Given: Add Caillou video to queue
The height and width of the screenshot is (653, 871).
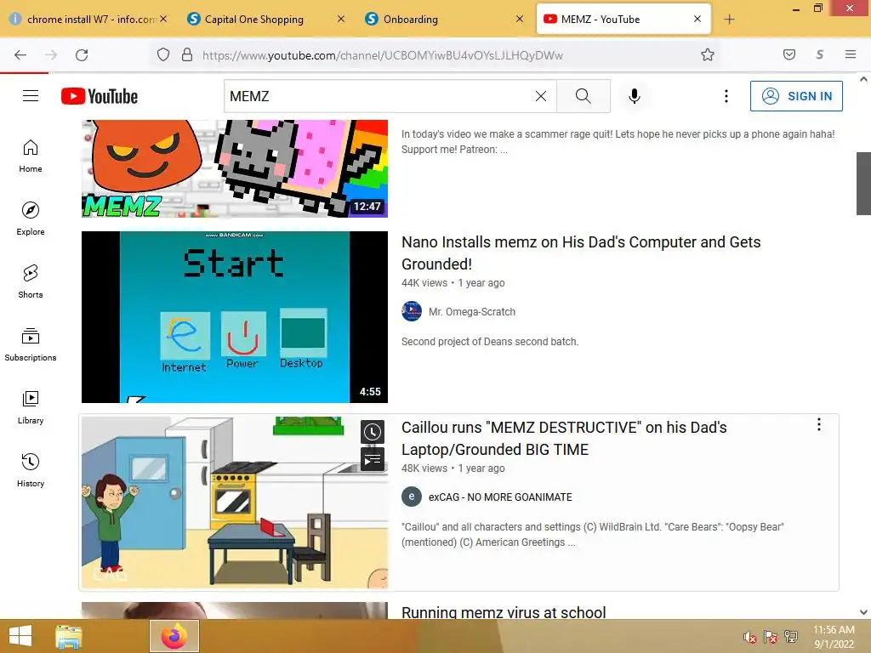Looking at the screenshot, I should pos(373,460).
